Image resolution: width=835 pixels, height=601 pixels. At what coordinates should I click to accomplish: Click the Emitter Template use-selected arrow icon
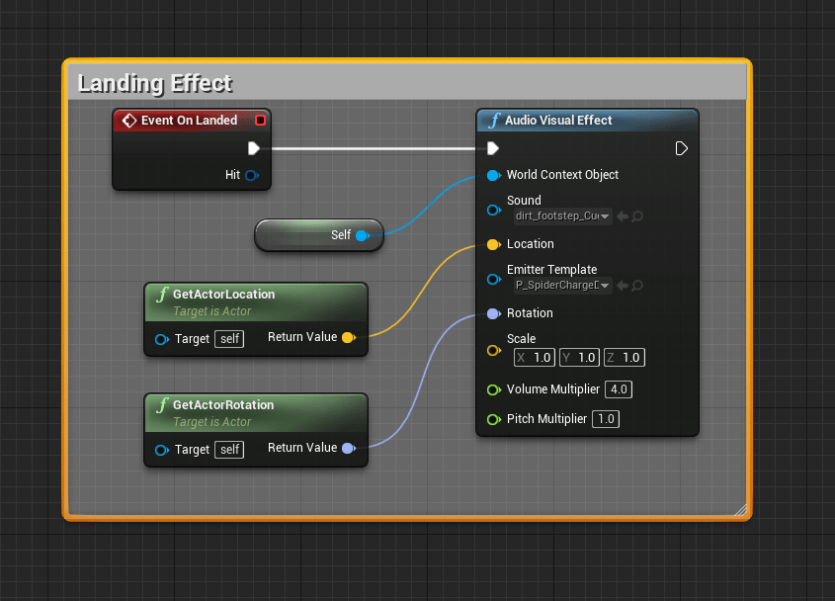click(x=623, y=286)
